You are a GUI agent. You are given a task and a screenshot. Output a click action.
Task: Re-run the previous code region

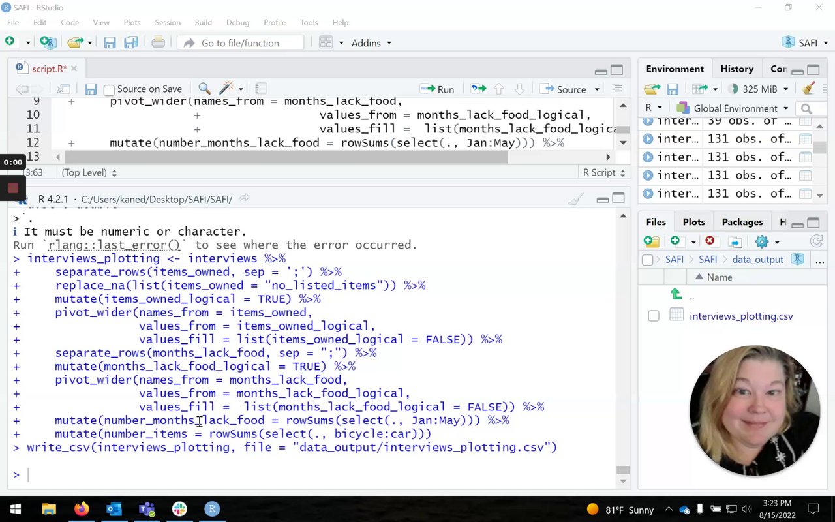click(x=478, y=89)
